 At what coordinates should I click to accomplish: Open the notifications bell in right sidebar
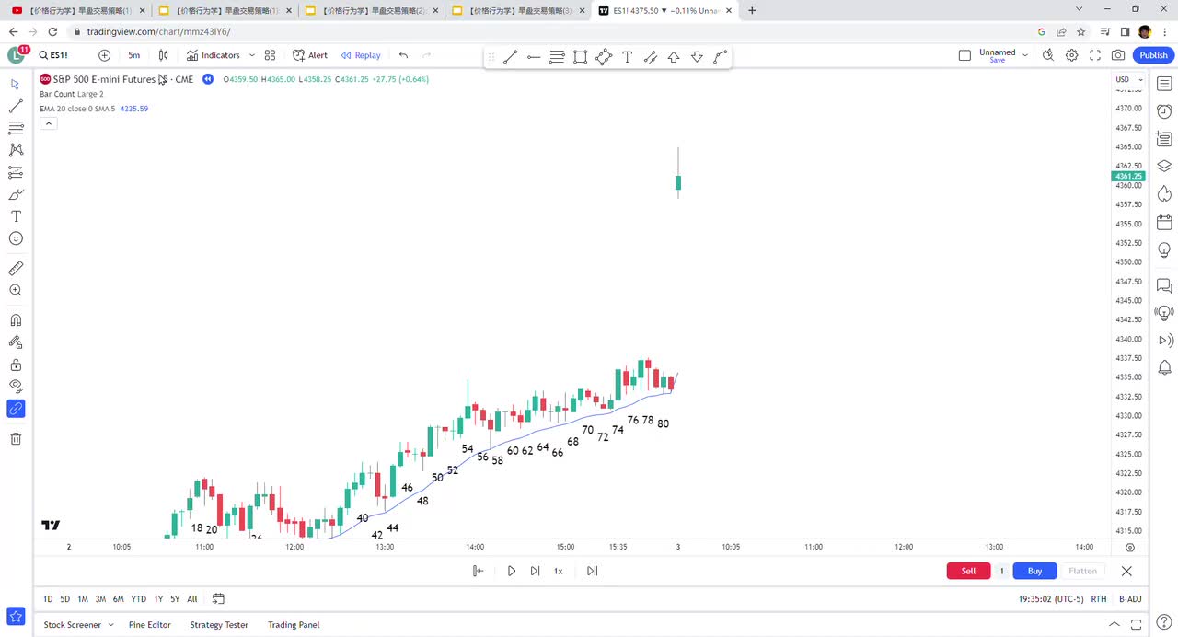pyautogui.click(x=1164, y=368)
